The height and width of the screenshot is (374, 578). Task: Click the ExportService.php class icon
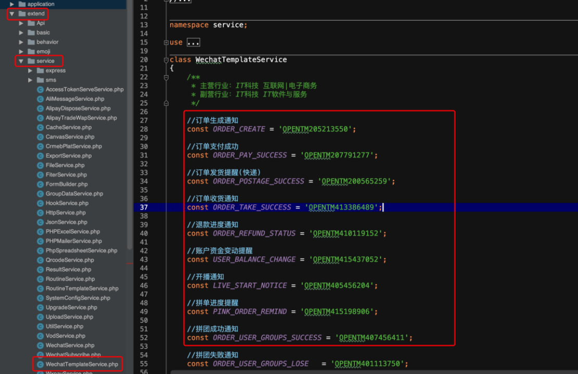(x=40, y=156)
